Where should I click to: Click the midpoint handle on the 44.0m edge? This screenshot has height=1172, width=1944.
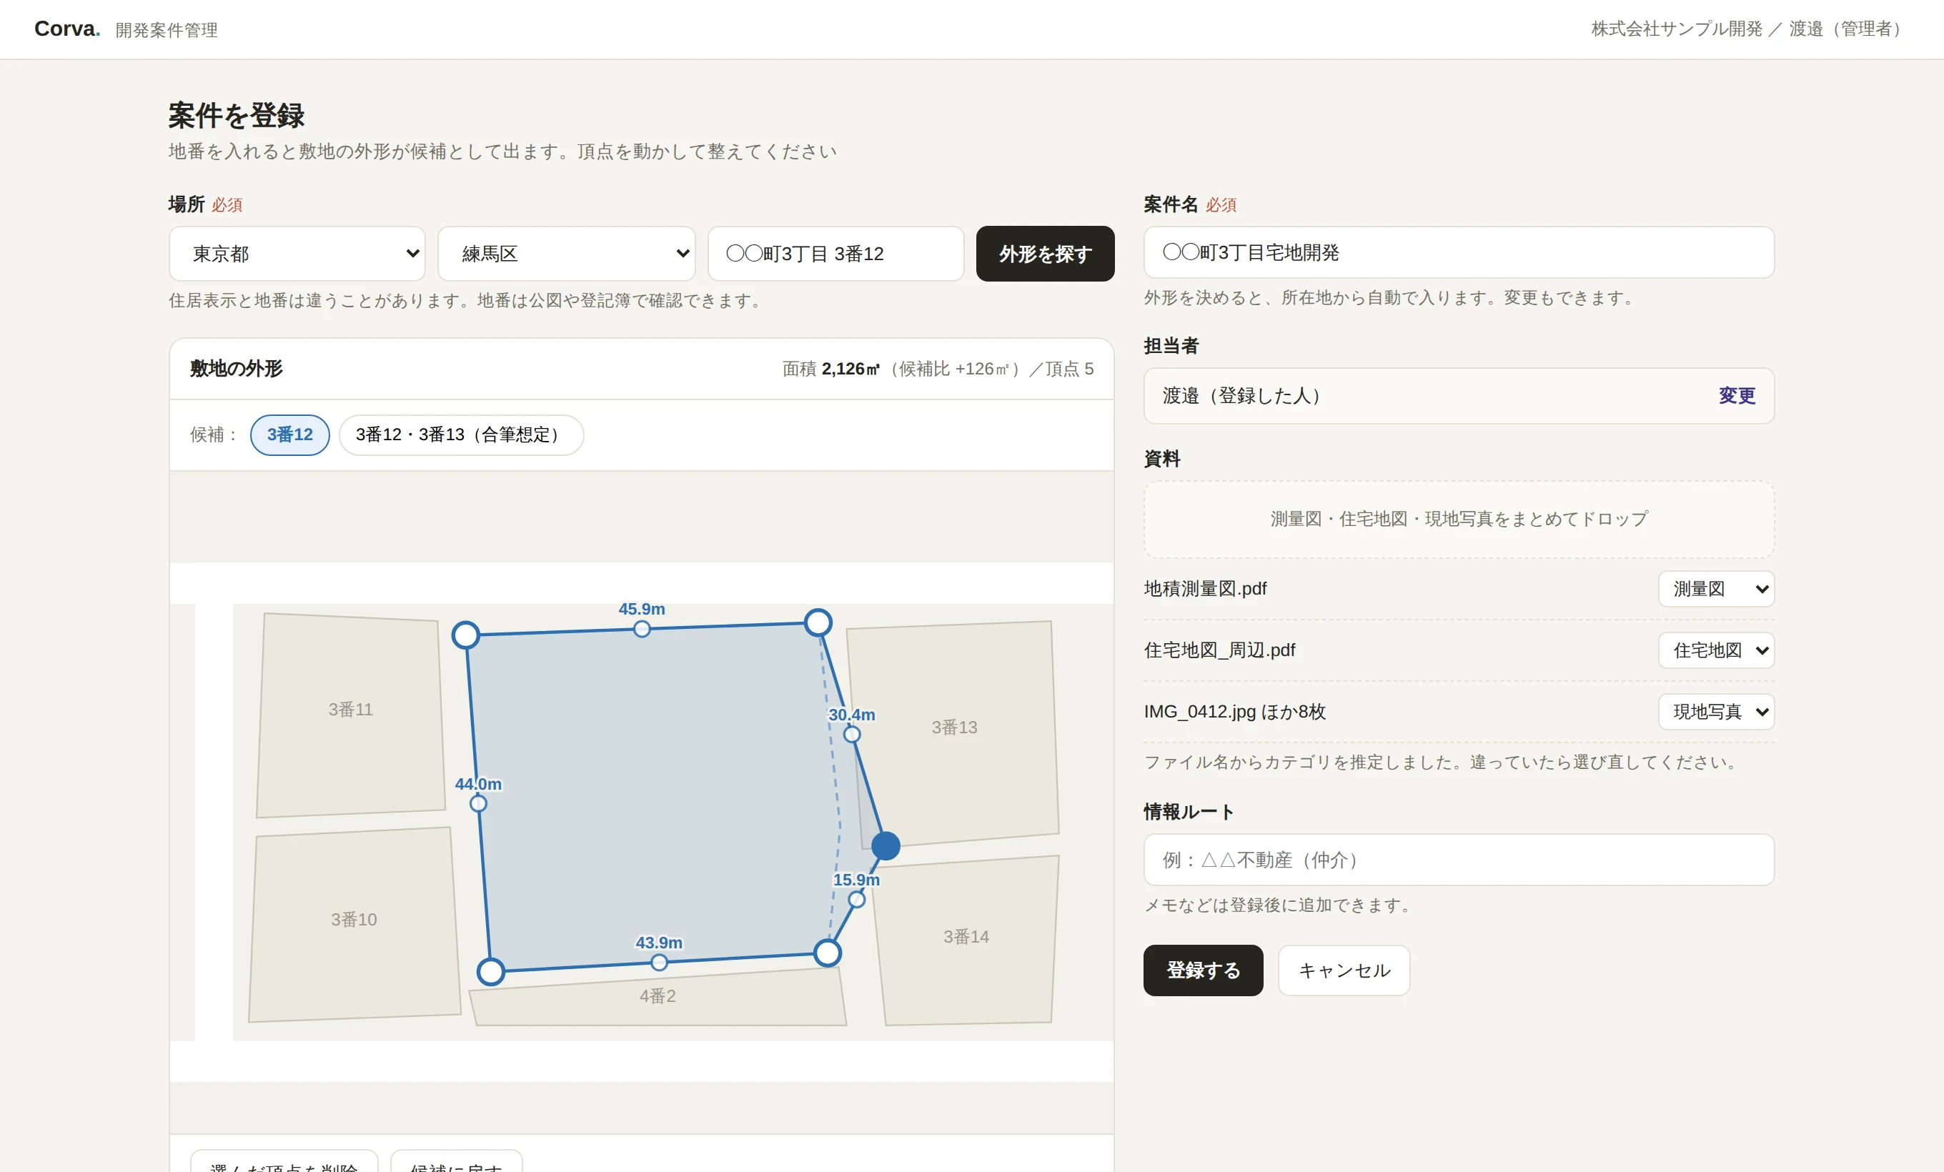pos(478,804)
